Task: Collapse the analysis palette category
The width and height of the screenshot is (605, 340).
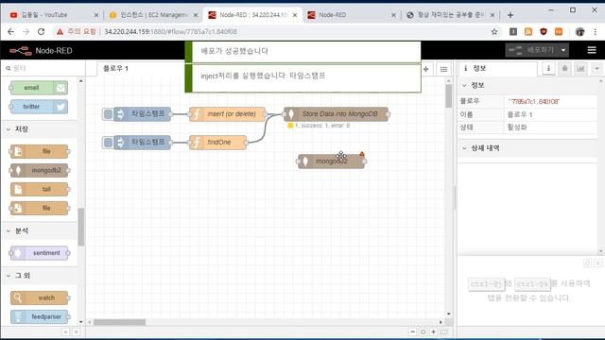Action: (x=40, y=230)
